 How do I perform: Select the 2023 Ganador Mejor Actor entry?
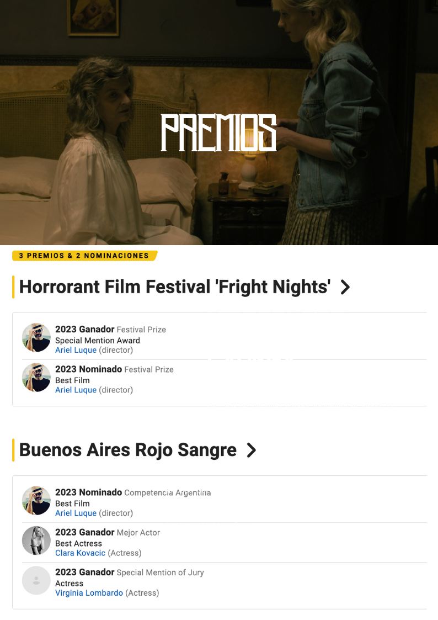[x=225, y=543]
